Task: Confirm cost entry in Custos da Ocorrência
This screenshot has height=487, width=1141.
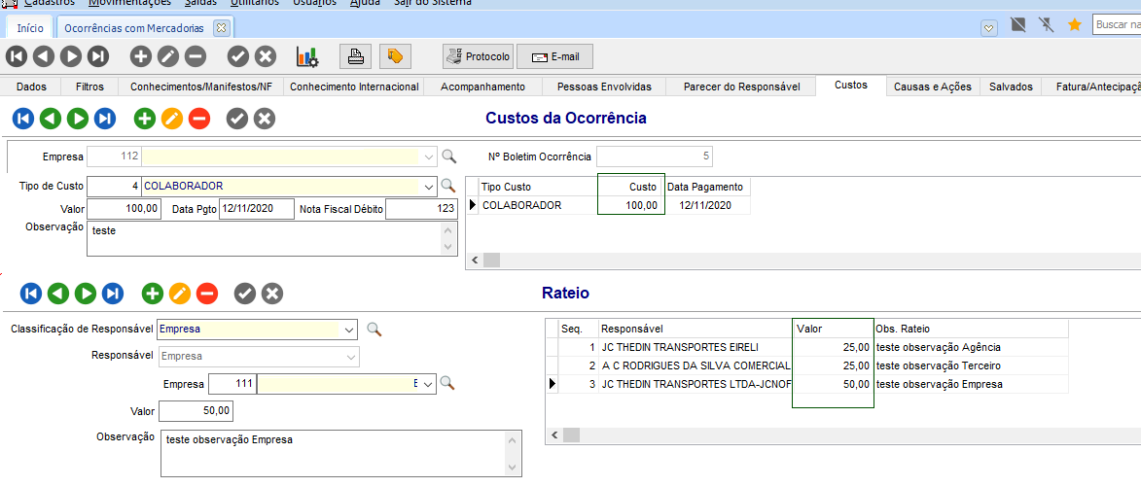Action: pyautogui.click(x=237, y=118)
